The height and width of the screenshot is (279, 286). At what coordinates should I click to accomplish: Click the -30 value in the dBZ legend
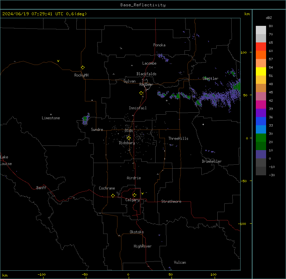[272, 175]
